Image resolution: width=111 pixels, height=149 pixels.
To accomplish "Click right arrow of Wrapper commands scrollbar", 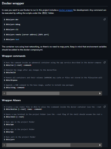I will click(100, 93).
